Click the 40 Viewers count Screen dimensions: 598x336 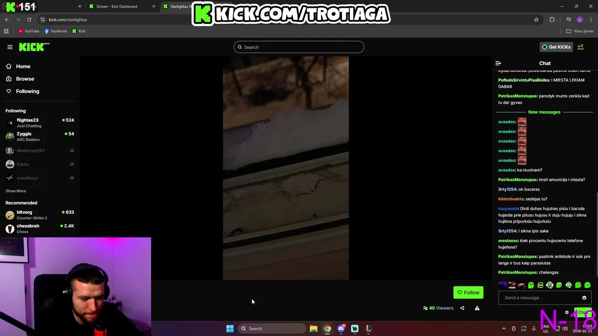coord(438,308)
